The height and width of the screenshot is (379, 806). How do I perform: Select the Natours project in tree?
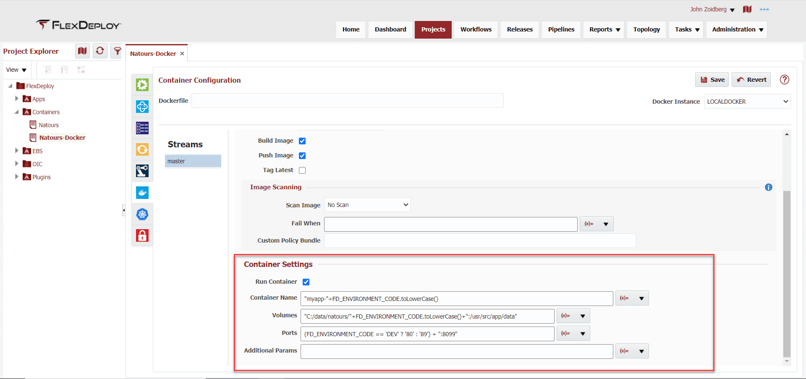click(x=49, y=125)
